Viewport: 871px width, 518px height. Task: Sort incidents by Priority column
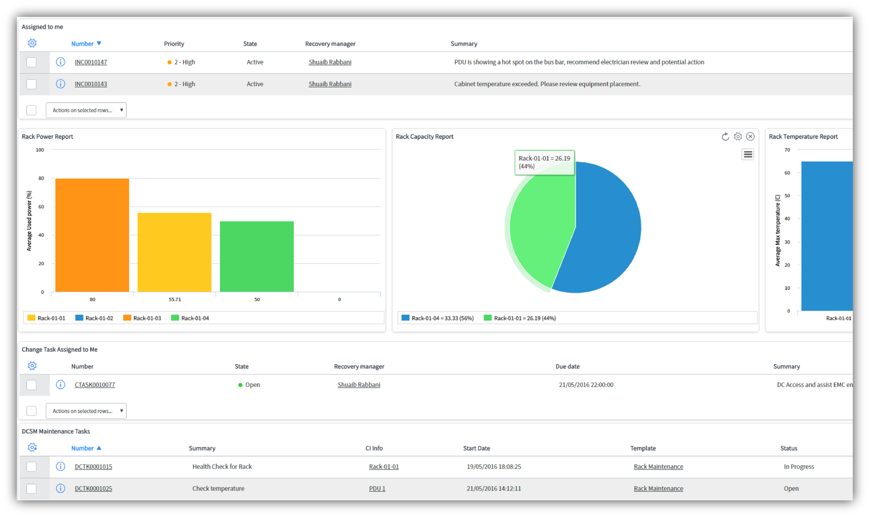click(174, 44)
